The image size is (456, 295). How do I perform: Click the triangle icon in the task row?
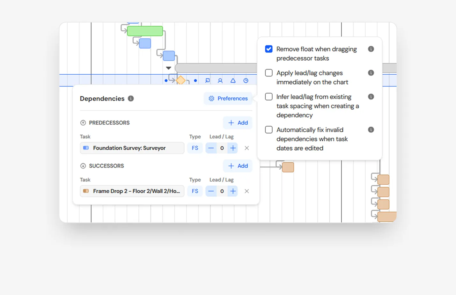[x=233, y=81]
